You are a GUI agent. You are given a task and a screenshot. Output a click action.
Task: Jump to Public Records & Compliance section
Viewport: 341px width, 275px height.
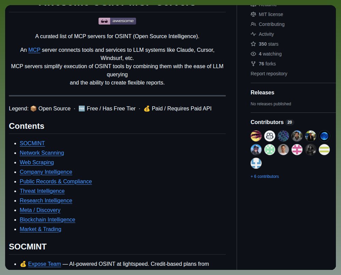pos(56,182)
